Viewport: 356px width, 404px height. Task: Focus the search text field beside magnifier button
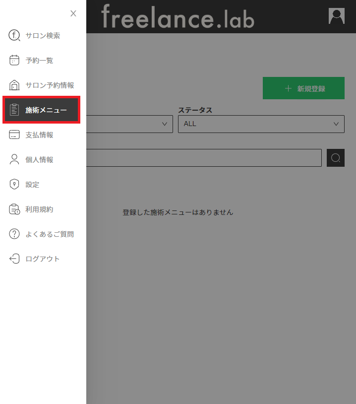pos(203,158)
